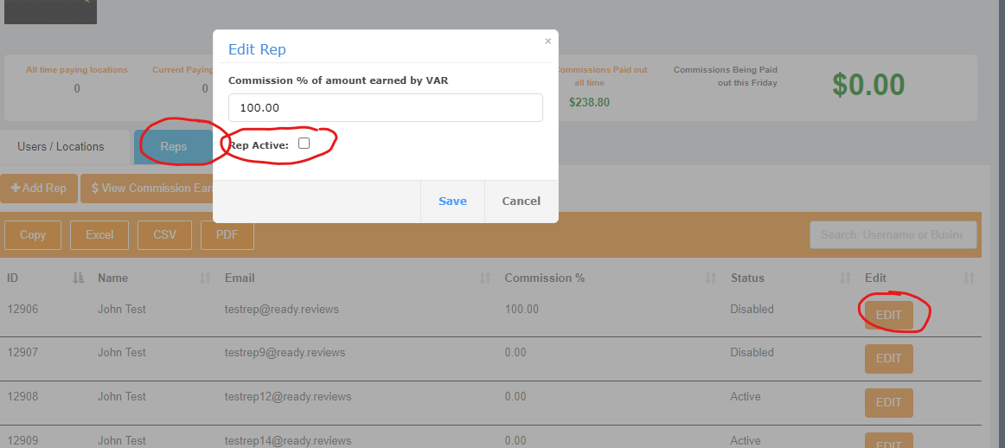This screenshot has width=1005, height=448.
Task: Export the table to Excel
Action: click(99, 234)
